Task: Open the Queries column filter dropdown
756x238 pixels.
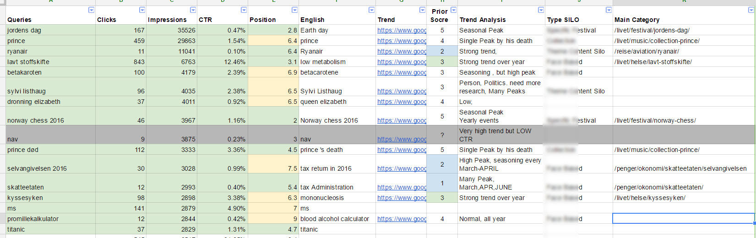Action: tap(91, 10)
